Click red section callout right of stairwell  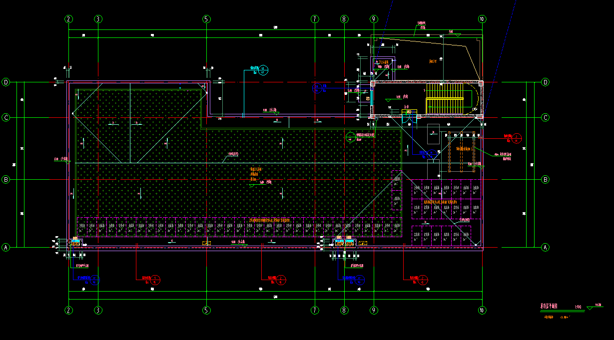518,138
